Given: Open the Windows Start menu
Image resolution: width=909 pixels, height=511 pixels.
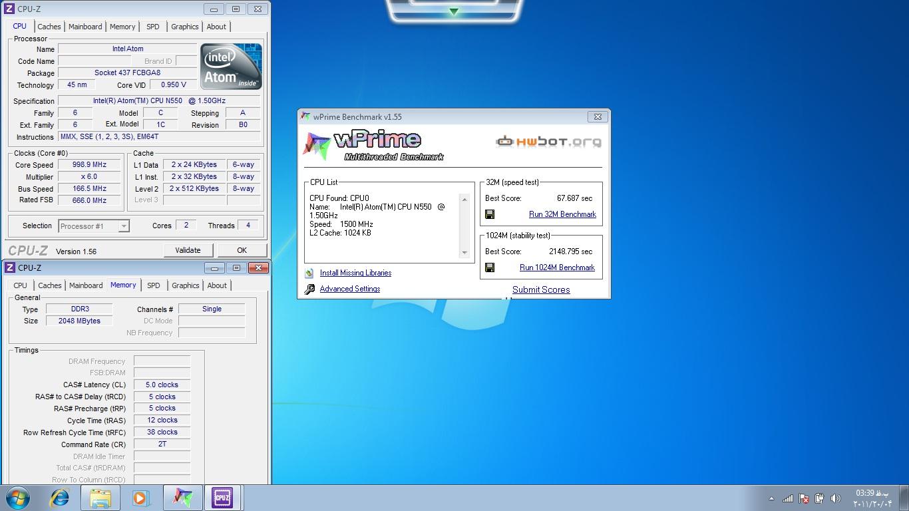Looking at the screenshot, I should (17, 498).
